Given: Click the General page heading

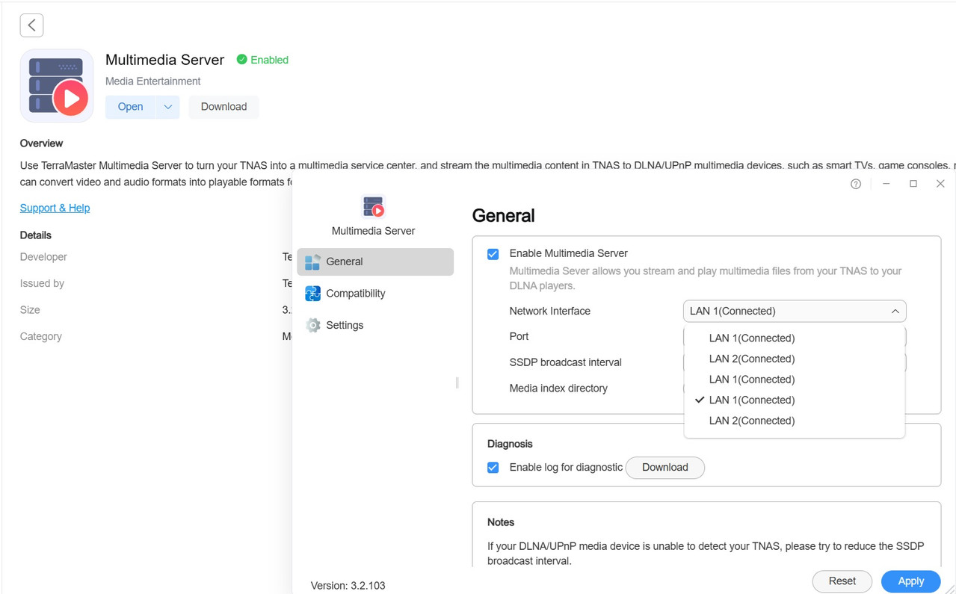Looking at the screenshot, I should pos(503,216).
